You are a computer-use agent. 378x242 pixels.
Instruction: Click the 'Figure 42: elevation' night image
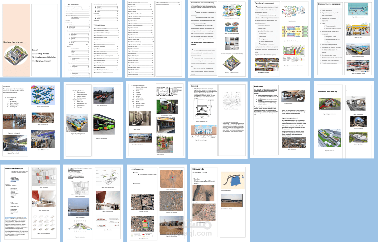coord(78,207)
